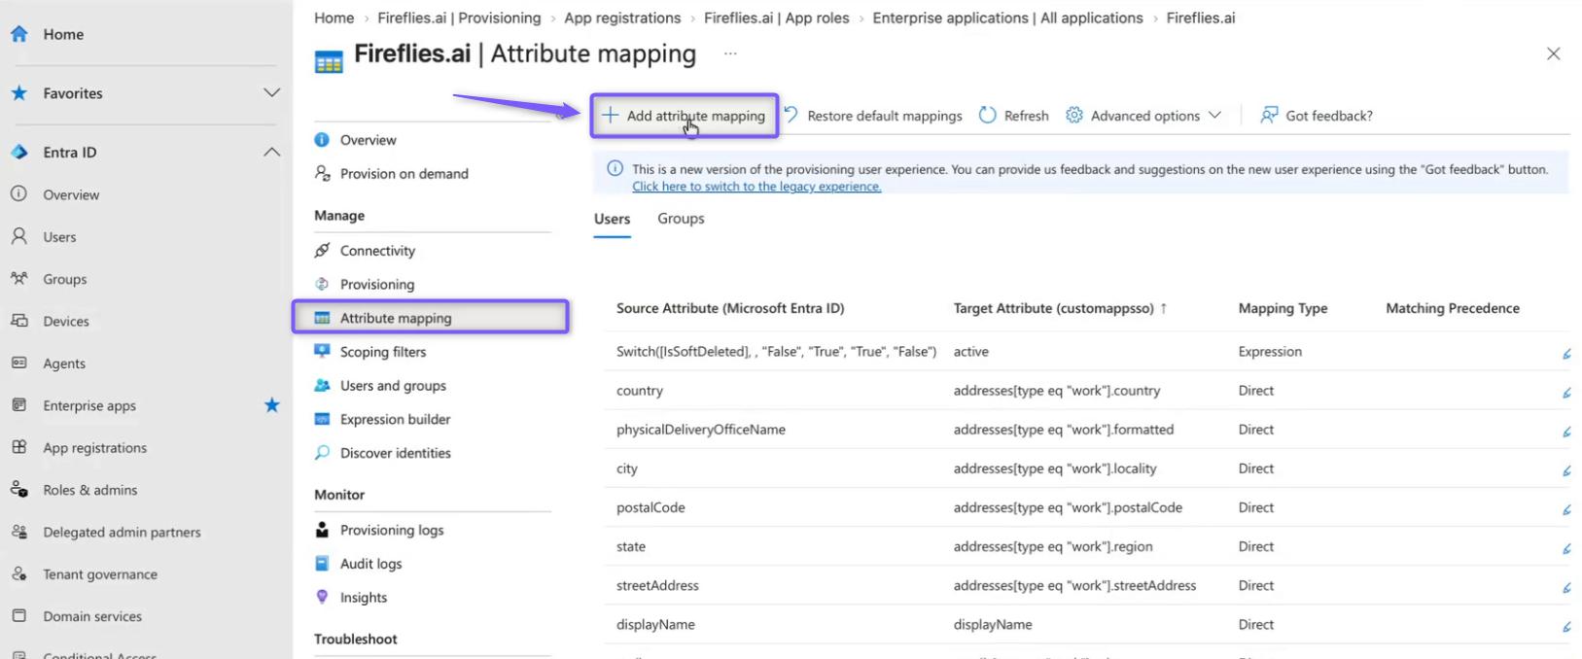Click the Got feedback? button
This screenshot has height=659, width=1582.
[x=1317, y=116]
